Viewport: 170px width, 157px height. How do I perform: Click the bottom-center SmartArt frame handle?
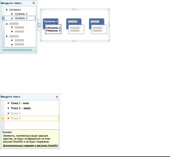point(74,41)
